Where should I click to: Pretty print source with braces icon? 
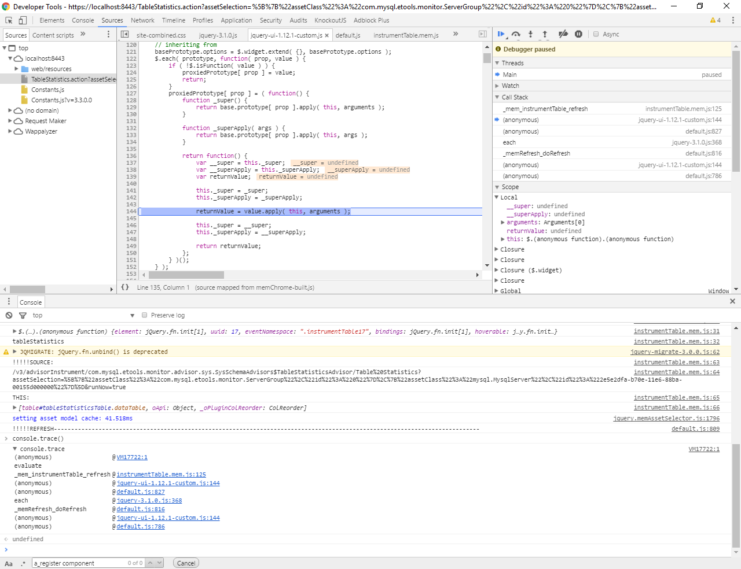[x=125, y=287]
